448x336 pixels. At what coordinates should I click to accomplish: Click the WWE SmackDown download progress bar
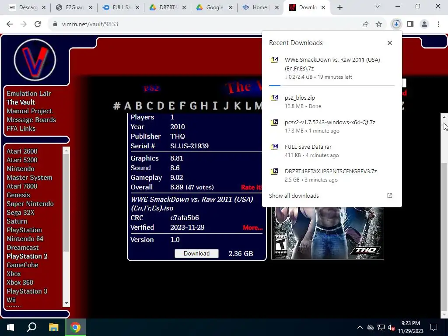tap(332, 85)
